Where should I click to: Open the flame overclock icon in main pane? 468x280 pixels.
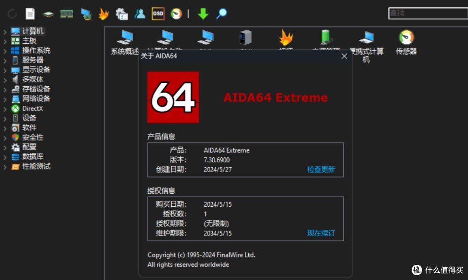coord(286,38)
